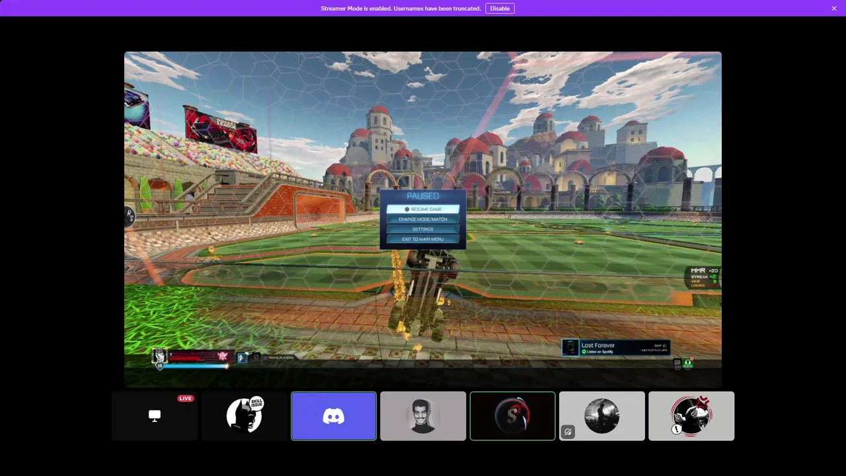The width and height of the screenshot is (846, 476).
Task: Click Skip in the music widget
Action: 659,345
